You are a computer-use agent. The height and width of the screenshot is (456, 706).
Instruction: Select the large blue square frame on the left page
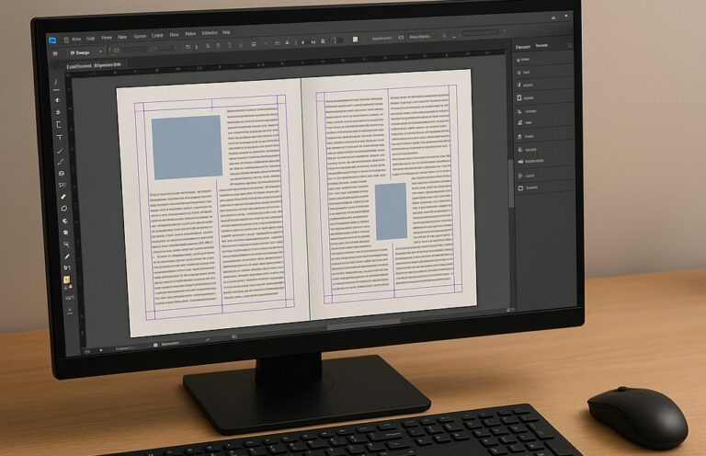click(x=187, y=146)
